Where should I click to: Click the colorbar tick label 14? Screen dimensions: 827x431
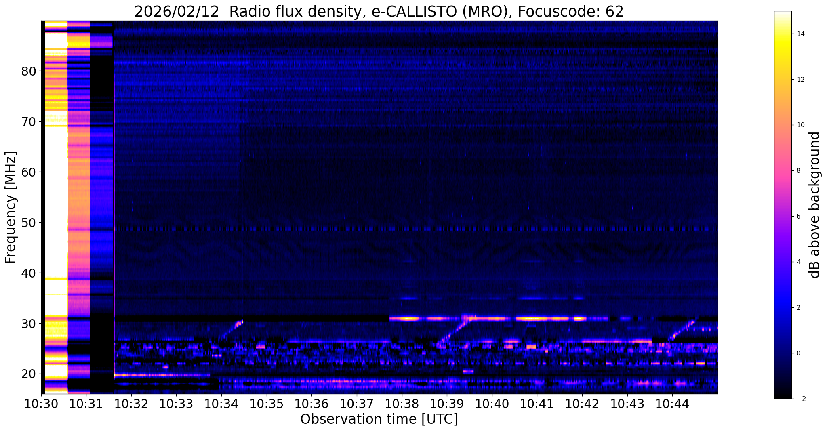coord(800,34)
